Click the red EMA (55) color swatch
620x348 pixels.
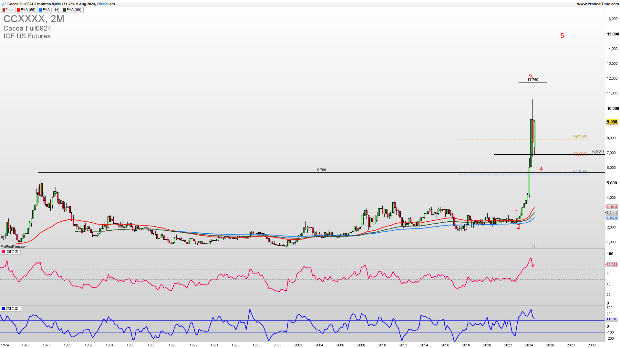coord(18,10)
